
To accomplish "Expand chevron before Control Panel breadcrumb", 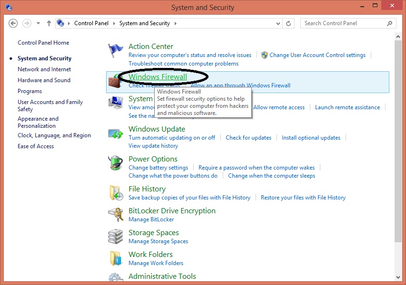I will 69,24.
